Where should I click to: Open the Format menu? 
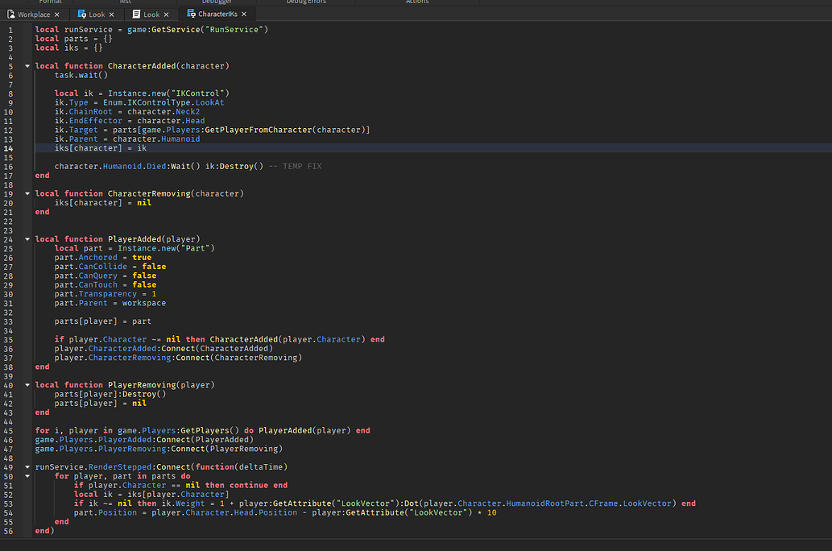click(50, 2)
